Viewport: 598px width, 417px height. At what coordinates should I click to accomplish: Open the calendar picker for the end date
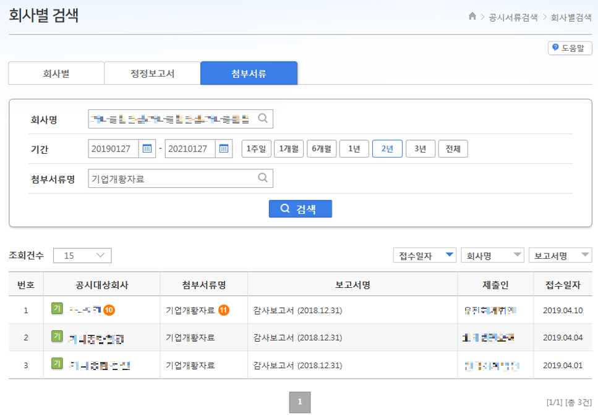223,148
